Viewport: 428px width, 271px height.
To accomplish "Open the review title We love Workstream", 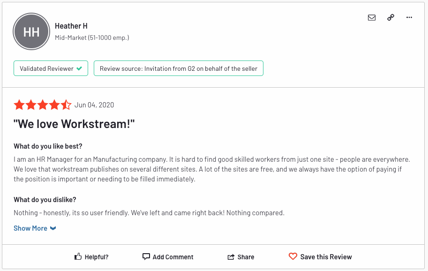I will [74, 124].
